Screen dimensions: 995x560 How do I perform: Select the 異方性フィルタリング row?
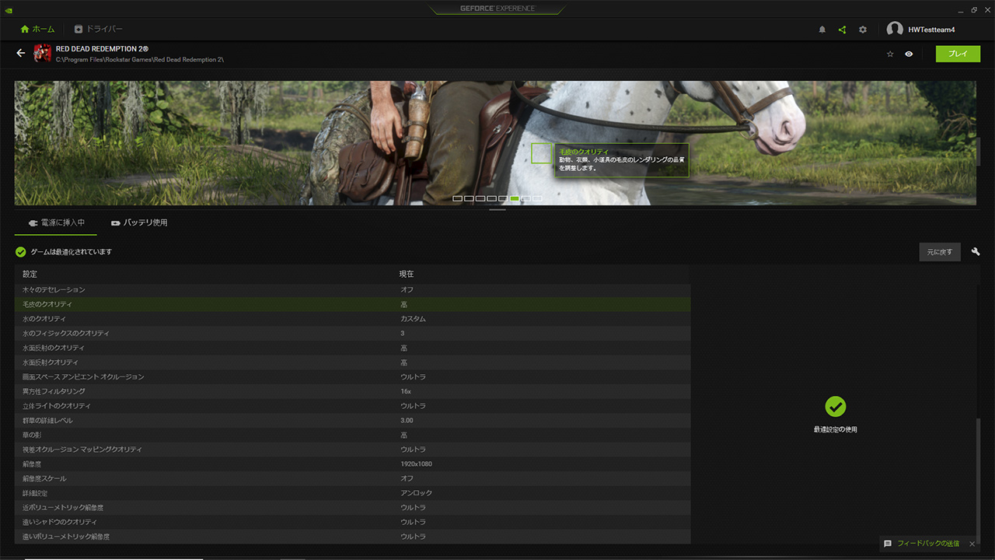point(352,391)
